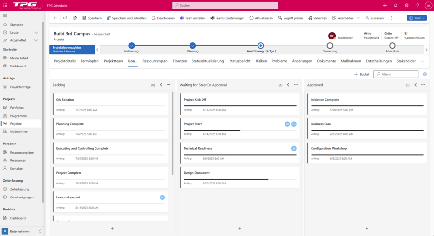Add card to Backlog with plus

point(112,229)
